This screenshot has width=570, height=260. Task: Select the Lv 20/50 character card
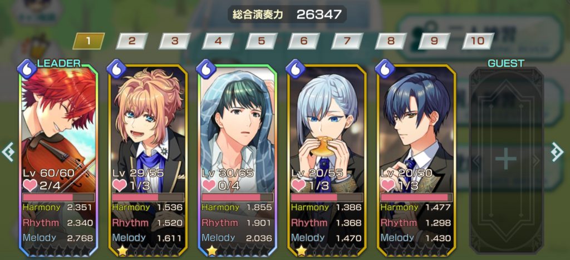[x=416, y=161]
